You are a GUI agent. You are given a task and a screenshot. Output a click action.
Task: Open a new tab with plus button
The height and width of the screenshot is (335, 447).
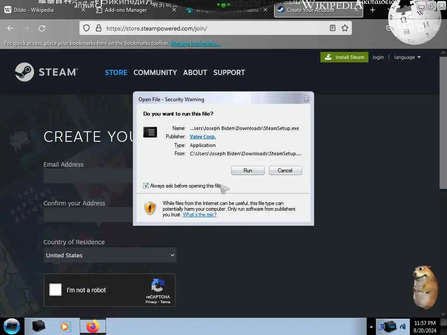point(373,10)
